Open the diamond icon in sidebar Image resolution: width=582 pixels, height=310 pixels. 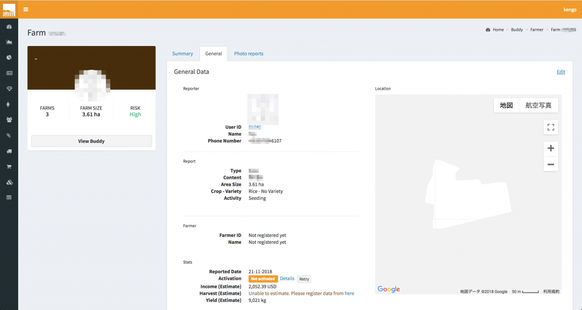click(9, 89)
